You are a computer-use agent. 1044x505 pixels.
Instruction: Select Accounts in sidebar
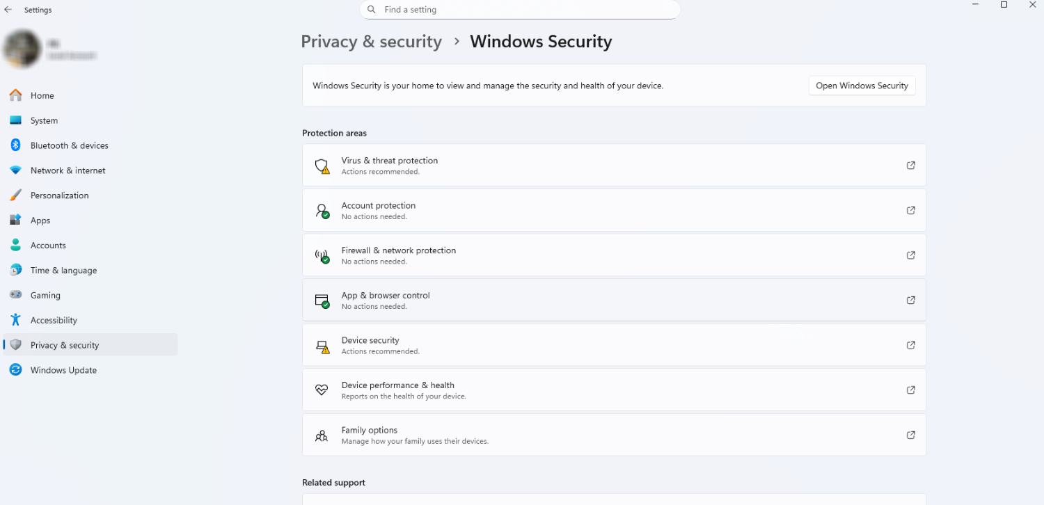coord(90,246)
